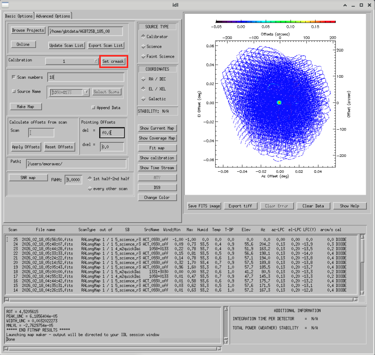Click the FWHM value field
Viewport: 375px width, 355px height.
[x=74, y=180]
